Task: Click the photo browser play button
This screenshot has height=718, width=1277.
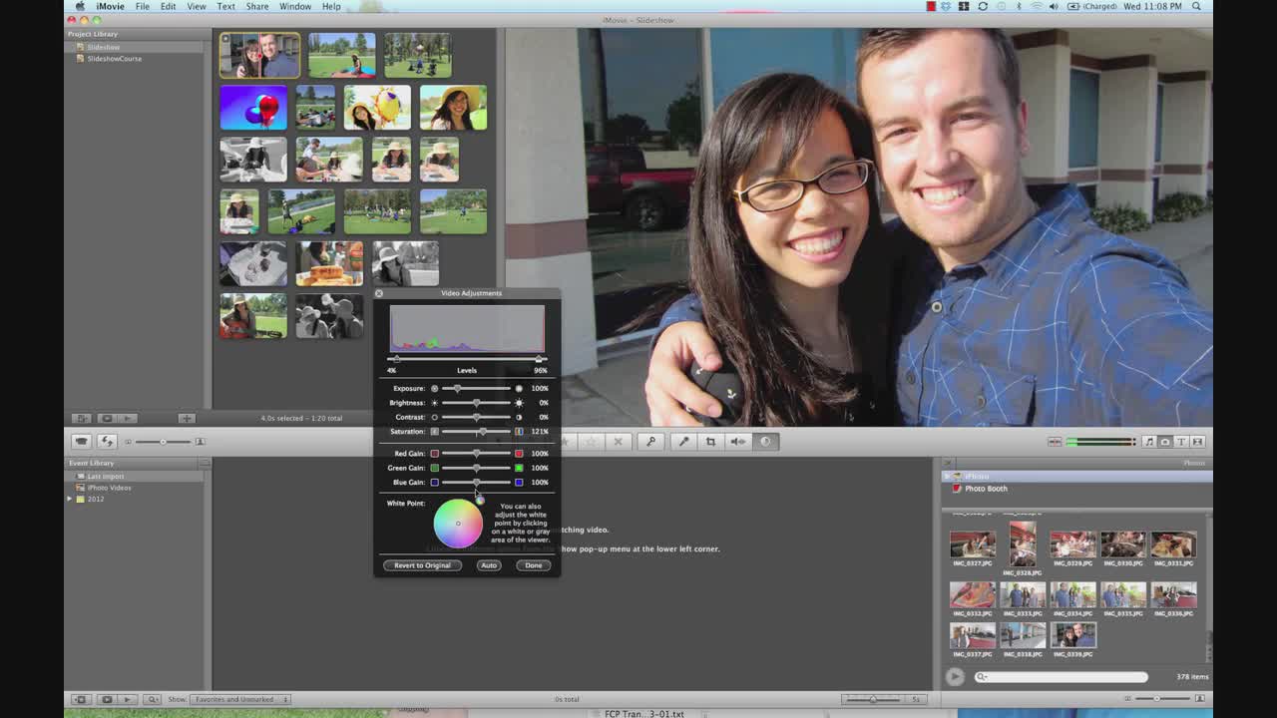Action: 955,677
